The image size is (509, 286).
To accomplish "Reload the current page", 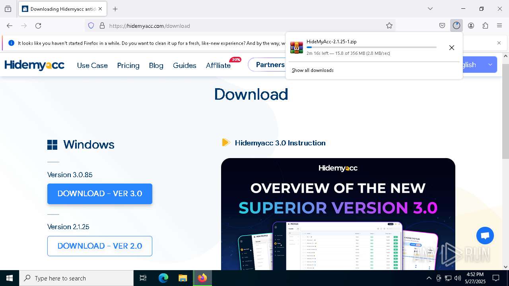I will pyautogui.click(x=38, y=25).
